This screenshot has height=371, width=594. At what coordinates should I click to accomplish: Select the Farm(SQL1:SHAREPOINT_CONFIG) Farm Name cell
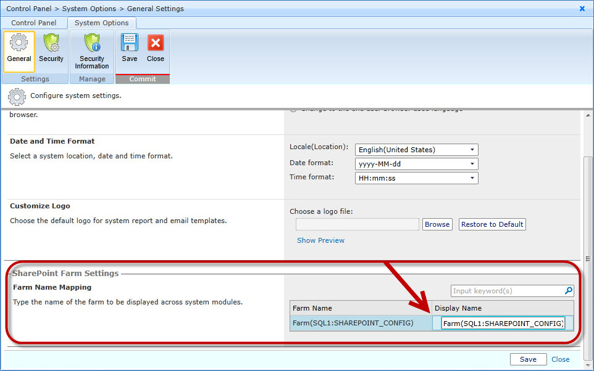click(361, 323)
